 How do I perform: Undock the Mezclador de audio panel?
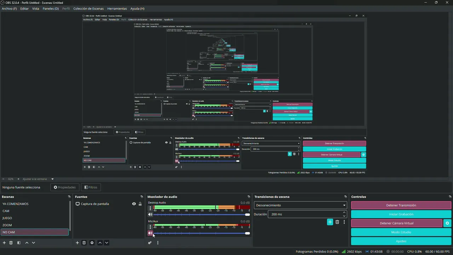[x=249, y=197]
